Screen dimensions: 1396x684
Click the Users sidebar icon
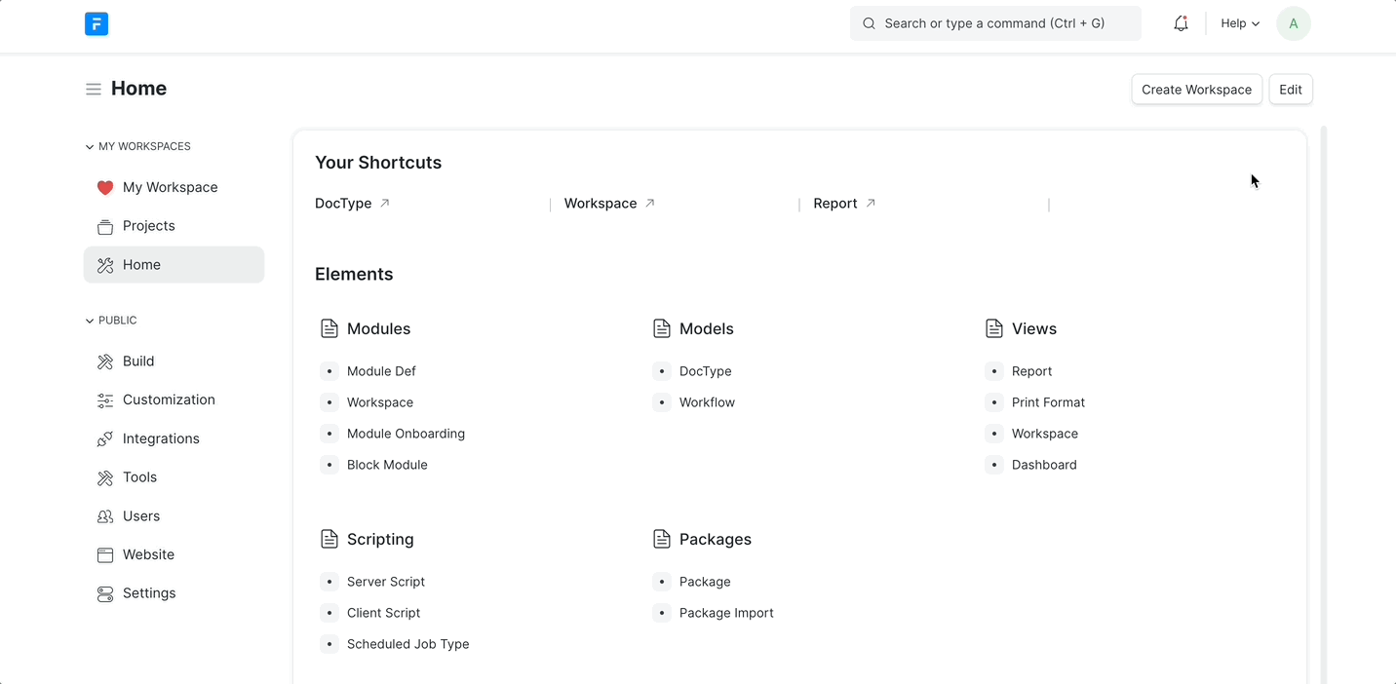105,516
